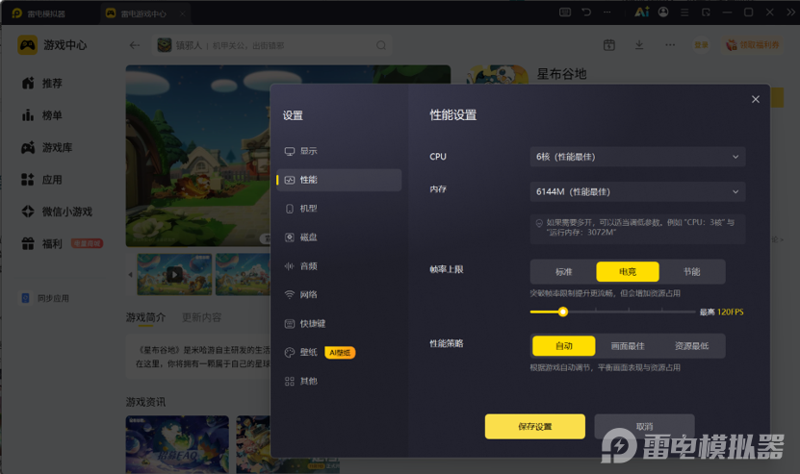This screenshot has width=800, height=474.
Task: Open 榜单 rankings in the sidebar
Action: coord(42,115)
